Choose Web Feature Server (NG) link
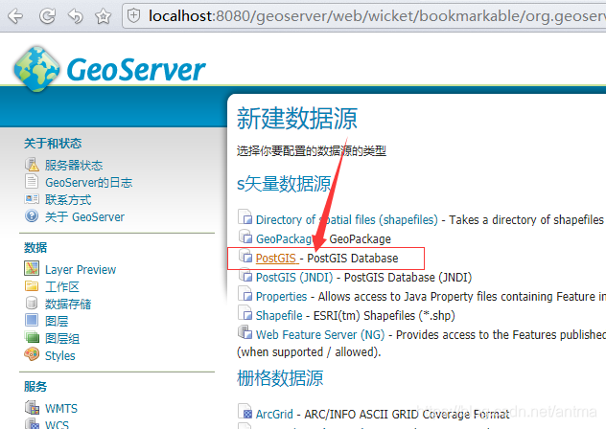 pos(320,334)
